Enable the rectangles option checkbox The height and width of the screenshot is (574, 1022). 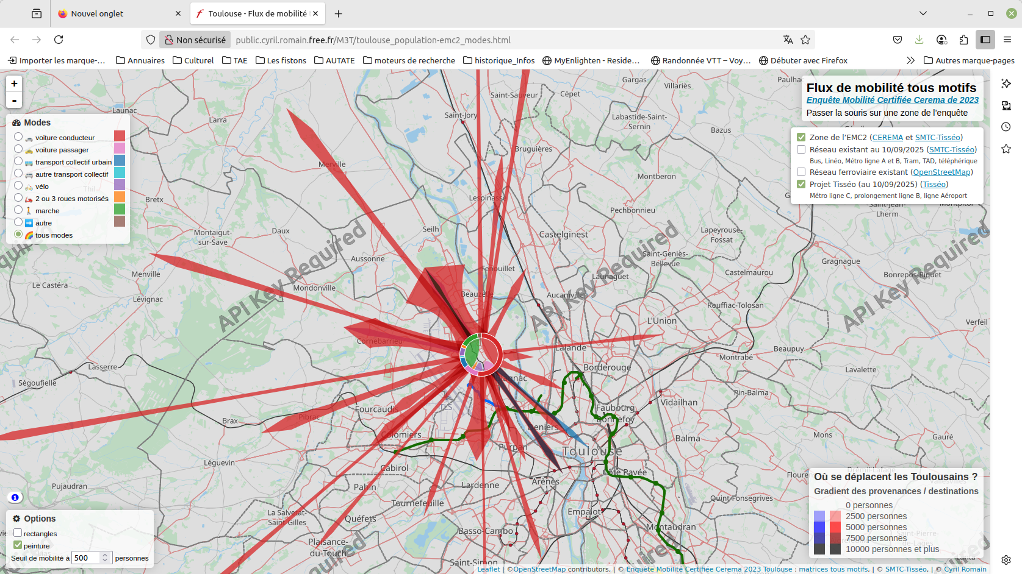pyautogui.click(x=18, y=533)
